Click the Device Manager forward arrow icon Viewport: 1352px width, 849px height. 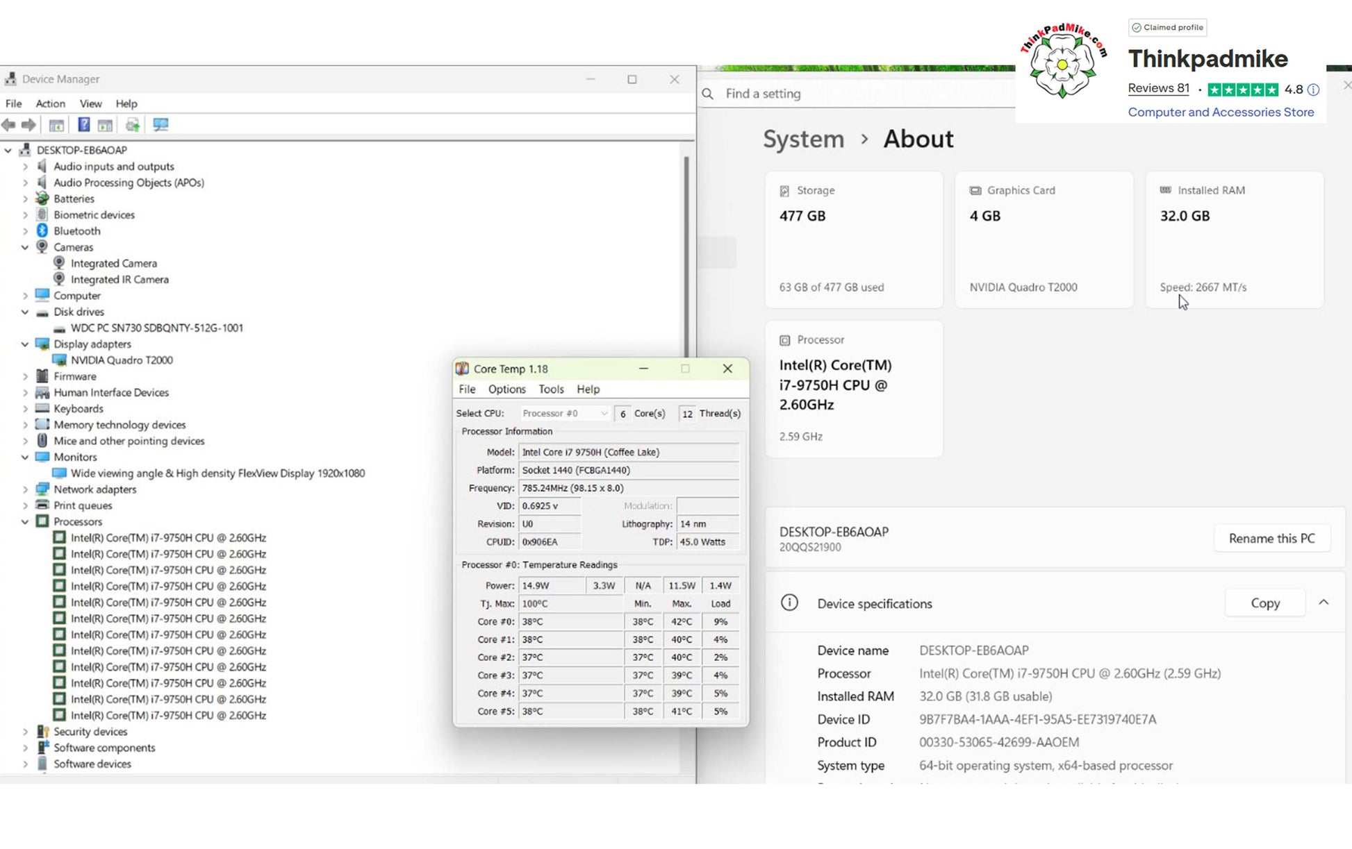coord(28,125)
